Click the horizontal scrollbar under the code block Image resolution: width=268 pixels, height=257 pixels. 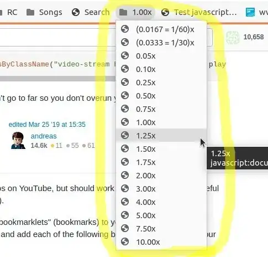(x=58, y=79)
